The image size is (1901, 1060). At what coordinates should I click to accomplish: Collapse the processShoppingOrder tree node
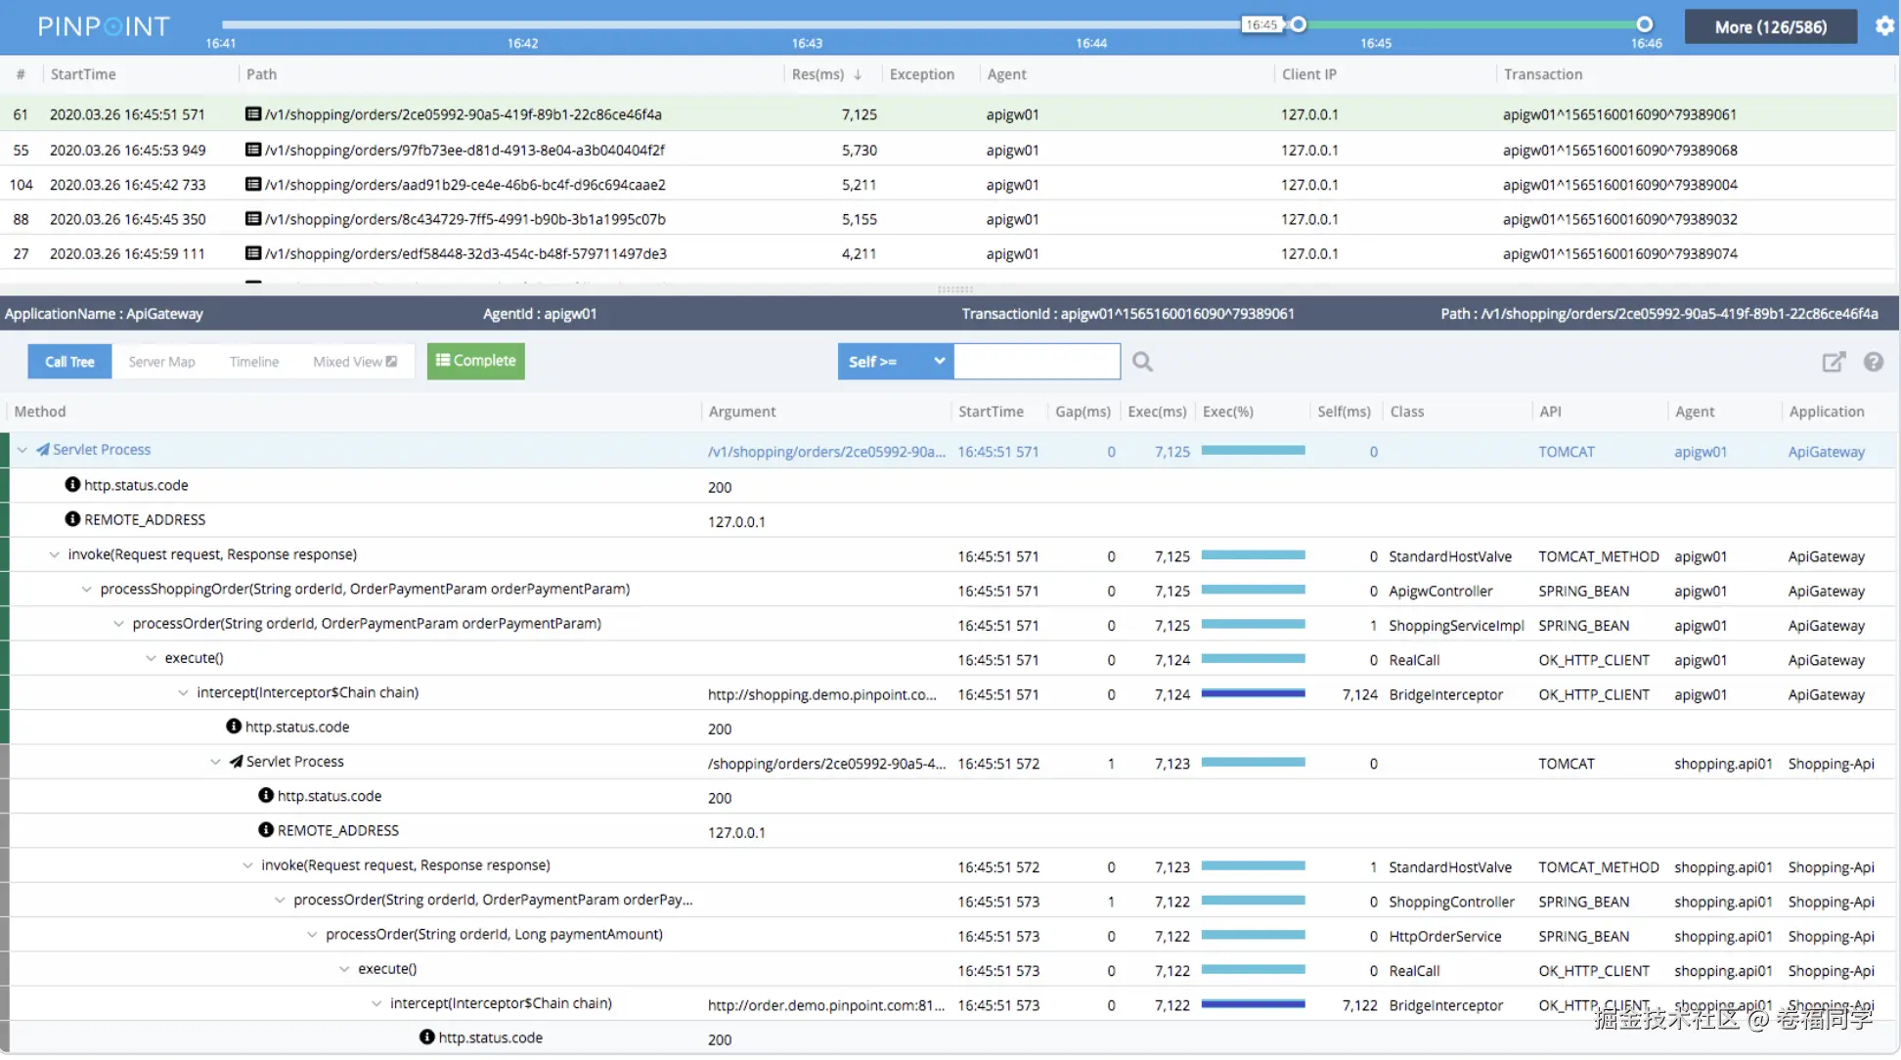click(x=87, y=590)
